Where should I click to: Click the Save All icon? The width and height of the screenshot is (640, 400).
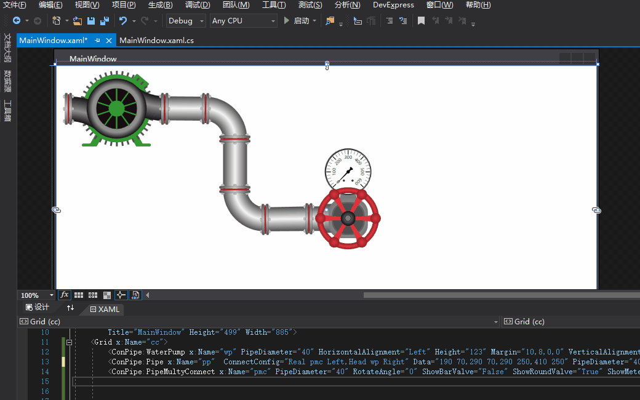tap(104, 21)
